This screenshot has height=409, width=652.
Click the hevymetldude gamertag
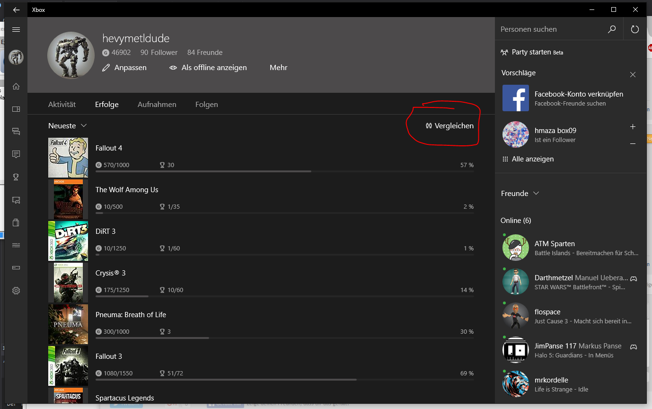click(136, 38)
